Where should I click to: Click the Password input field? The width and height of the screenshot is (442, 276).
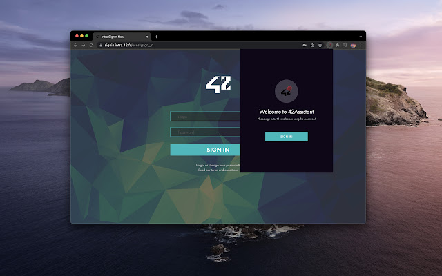click(205, 132)
